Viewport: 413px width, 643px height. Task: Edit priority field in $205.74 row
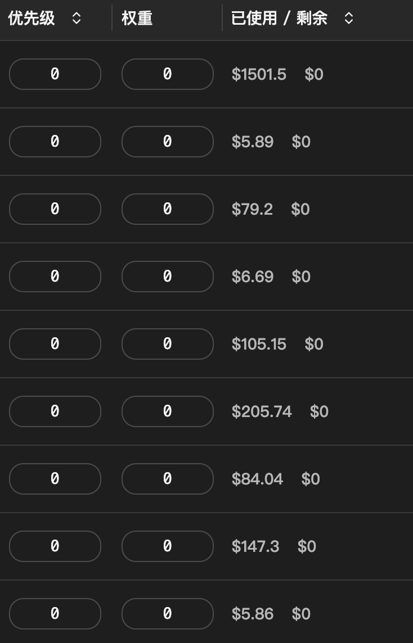55,411
